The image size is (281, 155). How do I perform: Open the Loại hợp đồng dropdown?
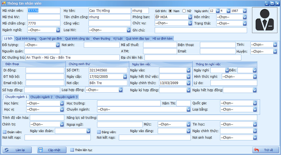[121, 90]
